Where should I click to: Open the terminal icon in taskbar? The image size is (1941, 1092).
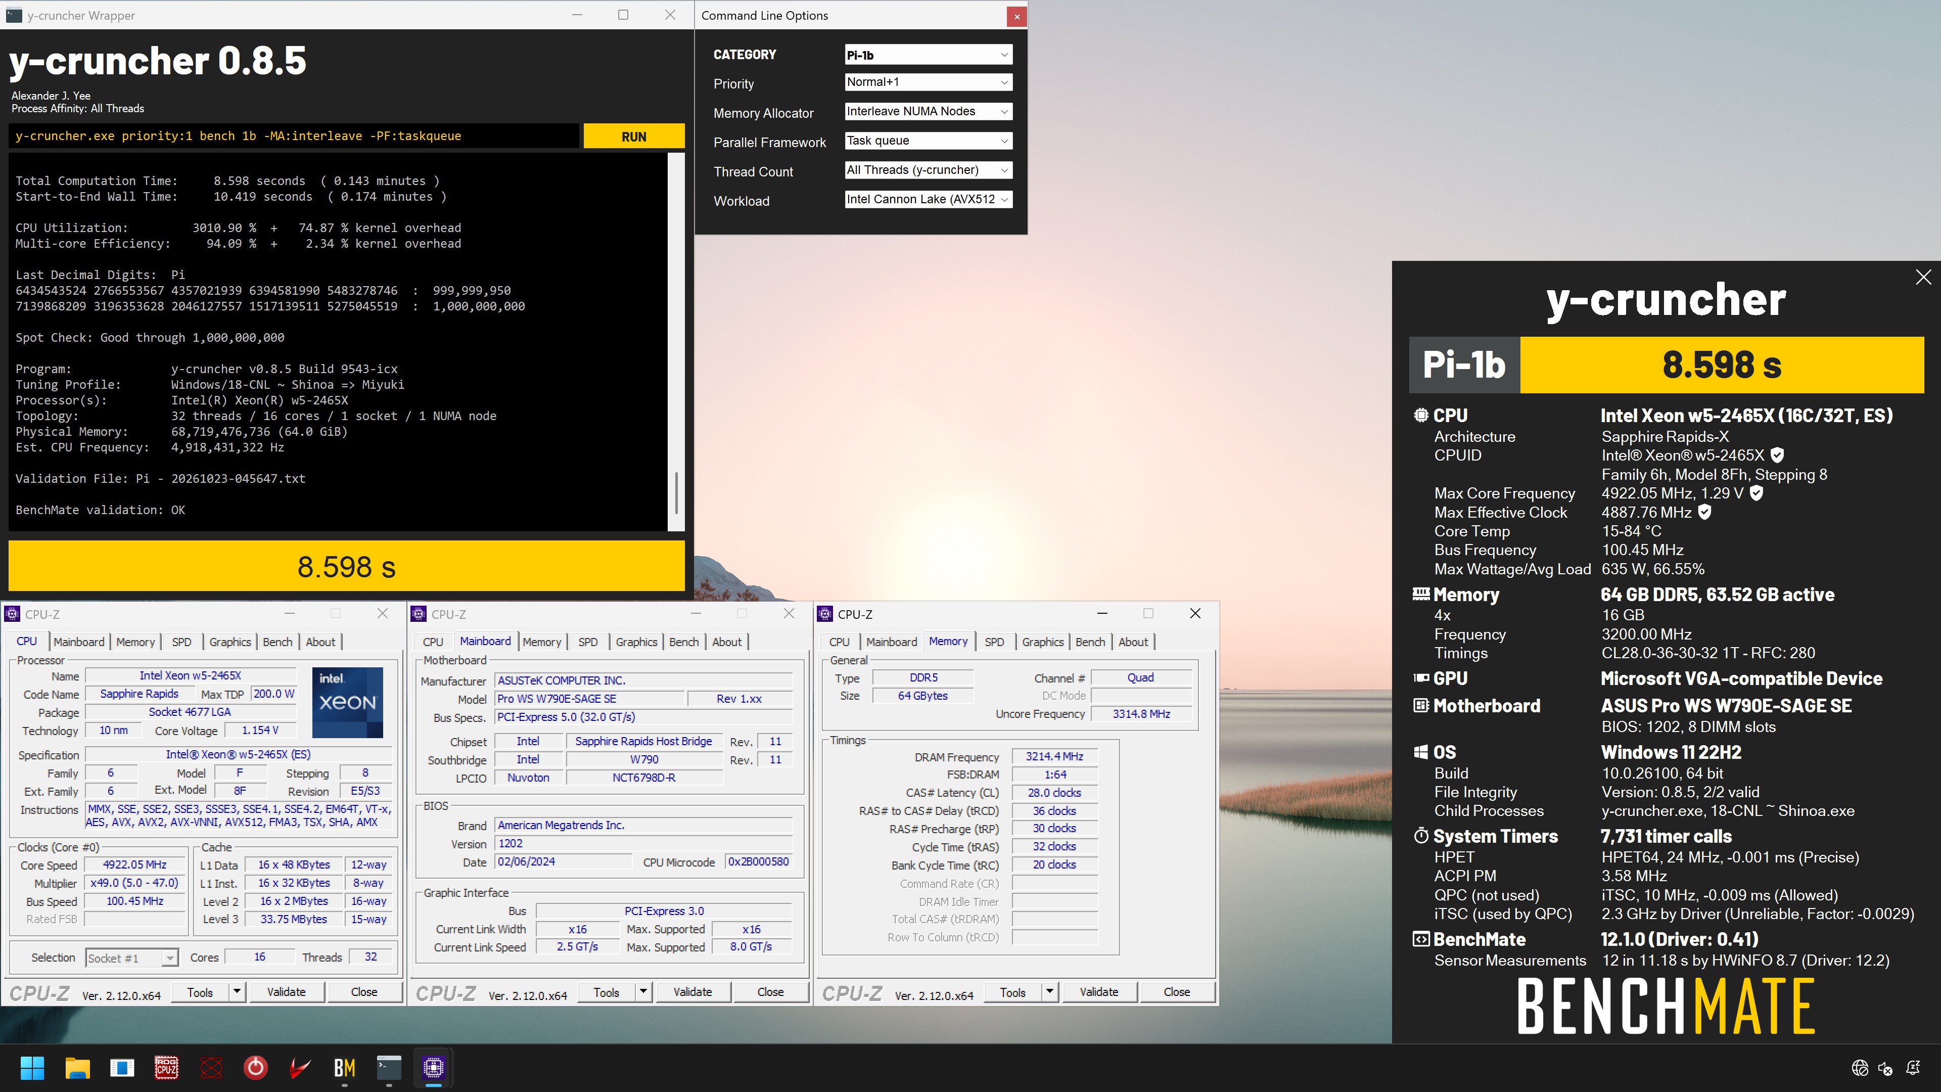click(389, 1067)
